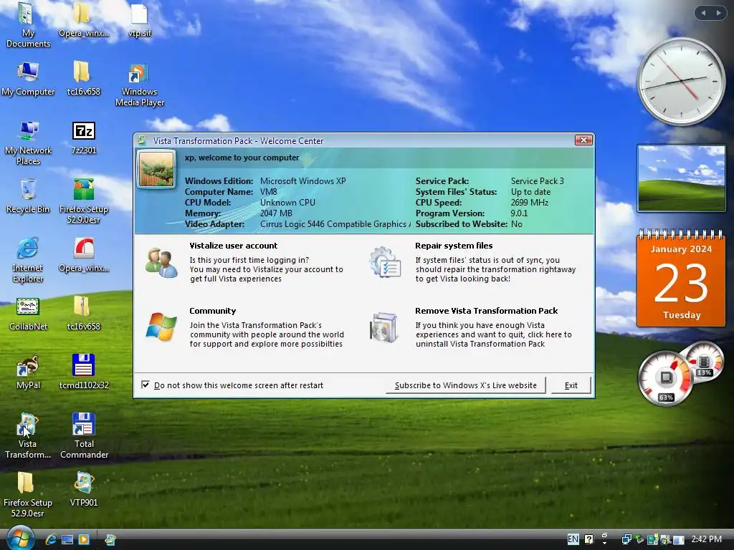Viewport: 734px width, 550px height.
Task: Launch Total Commander desktop shortcut
Action: coord(84,436)
